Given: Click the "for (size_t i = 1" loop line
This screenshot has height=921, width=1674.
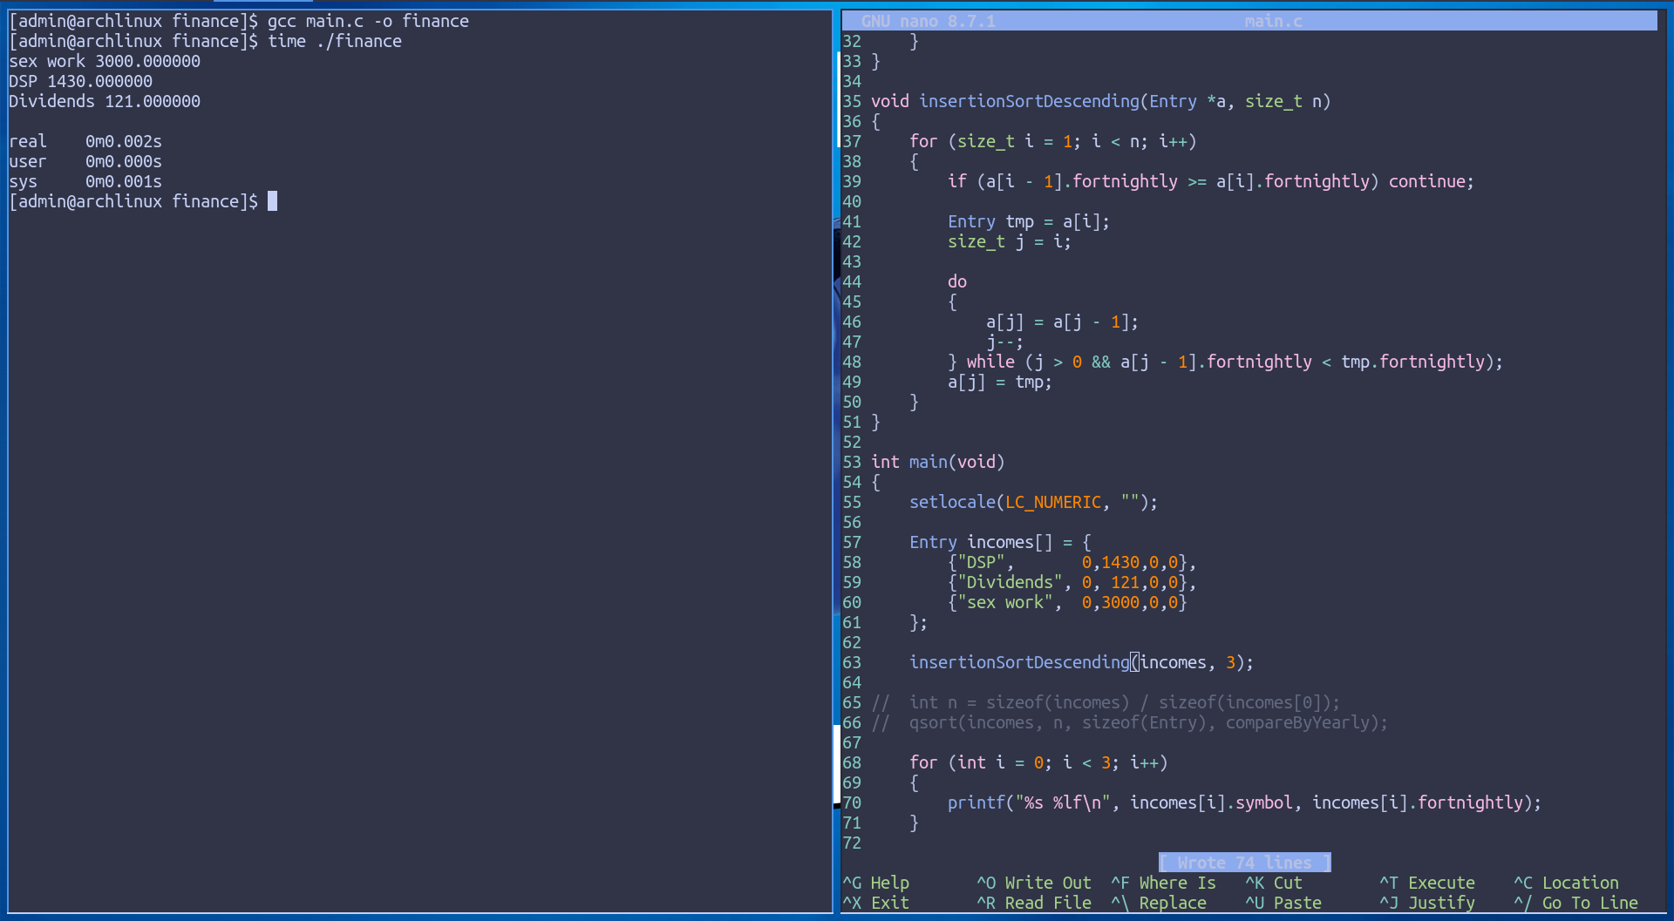Looking at the screenshot, I should [x=1053, y=141].
